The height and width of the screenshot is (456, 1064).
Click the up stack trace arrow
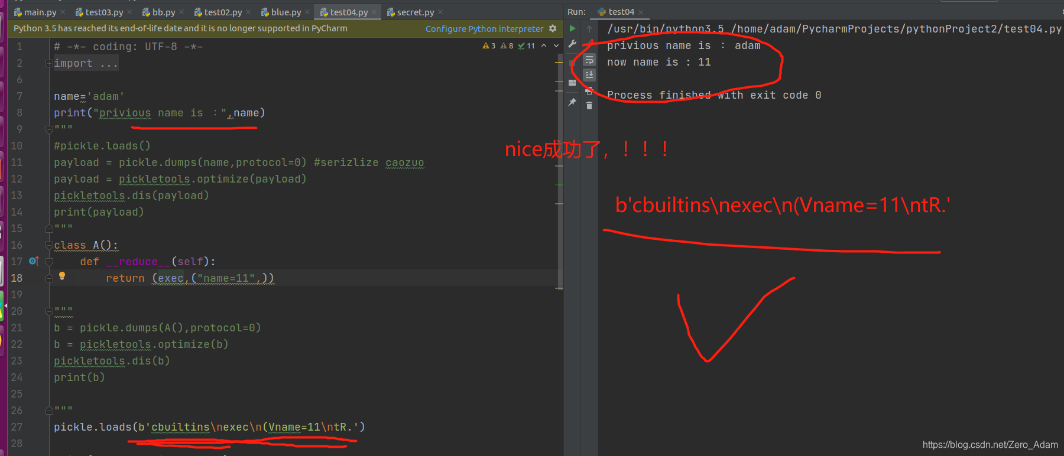pos(589,28)
